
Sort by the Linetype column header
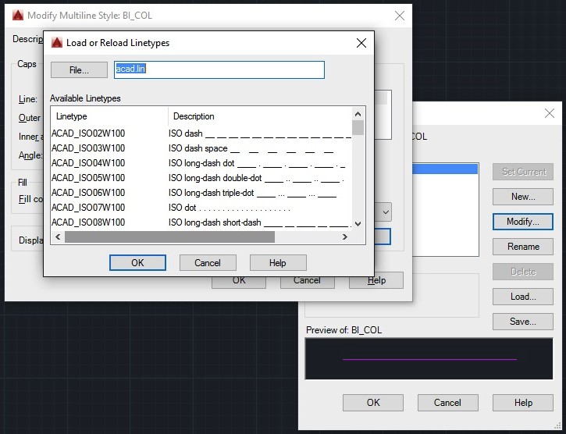click(109, 116)
